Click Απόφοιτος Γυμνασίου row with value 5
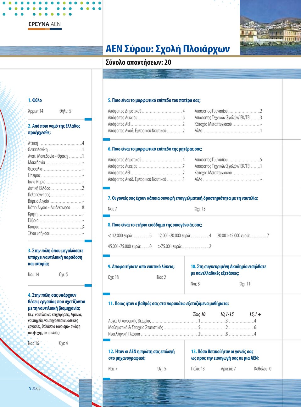The height and width of the screenshot is (407, 301). coord(228,160)
